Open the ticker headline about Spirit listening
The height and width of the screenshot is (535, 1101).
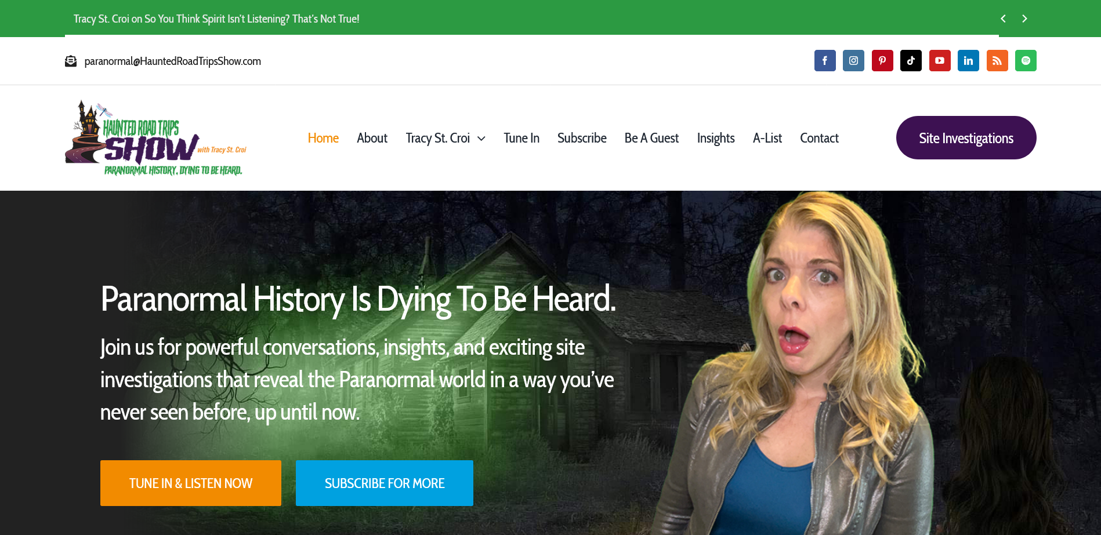pyautogui.click(x=216, y=19)
